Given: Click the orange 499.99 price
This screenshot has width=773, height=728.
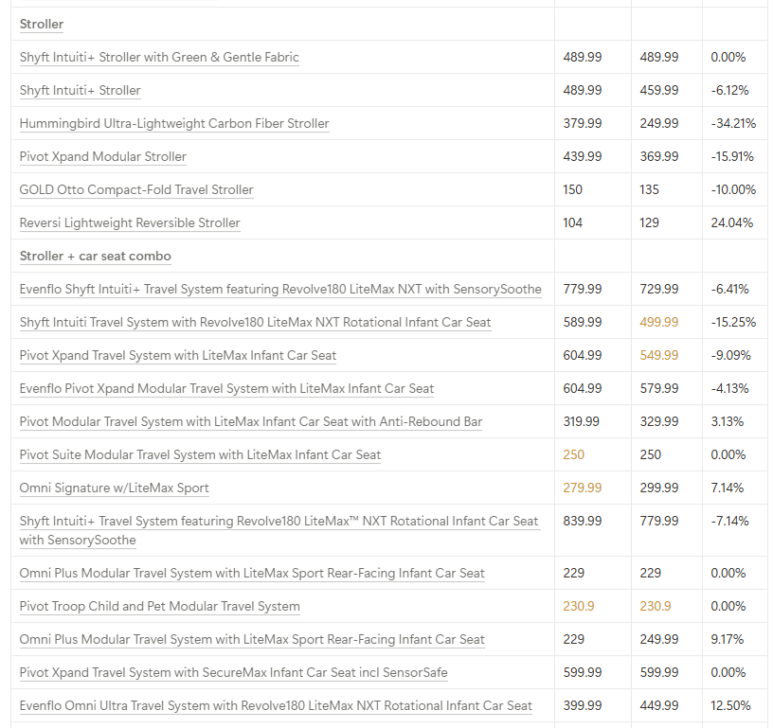Looking at the screenshot, I should click(x=659, y=322).
